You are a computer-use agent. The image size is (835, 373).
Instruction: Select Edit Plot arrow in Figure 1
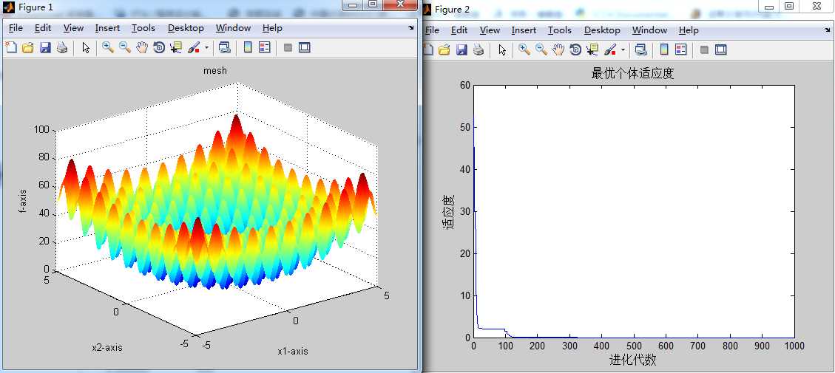point(86,48)
